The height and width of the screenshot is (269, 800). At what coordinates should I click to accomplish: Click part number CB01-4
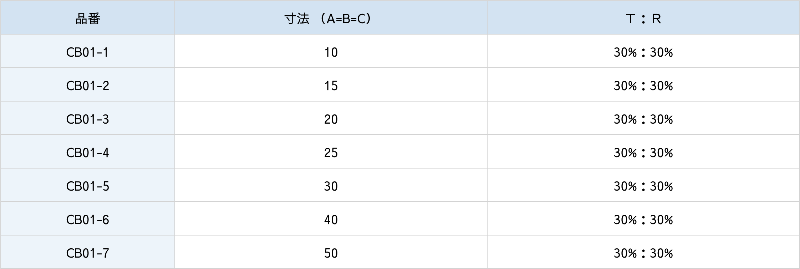point(87,153)
